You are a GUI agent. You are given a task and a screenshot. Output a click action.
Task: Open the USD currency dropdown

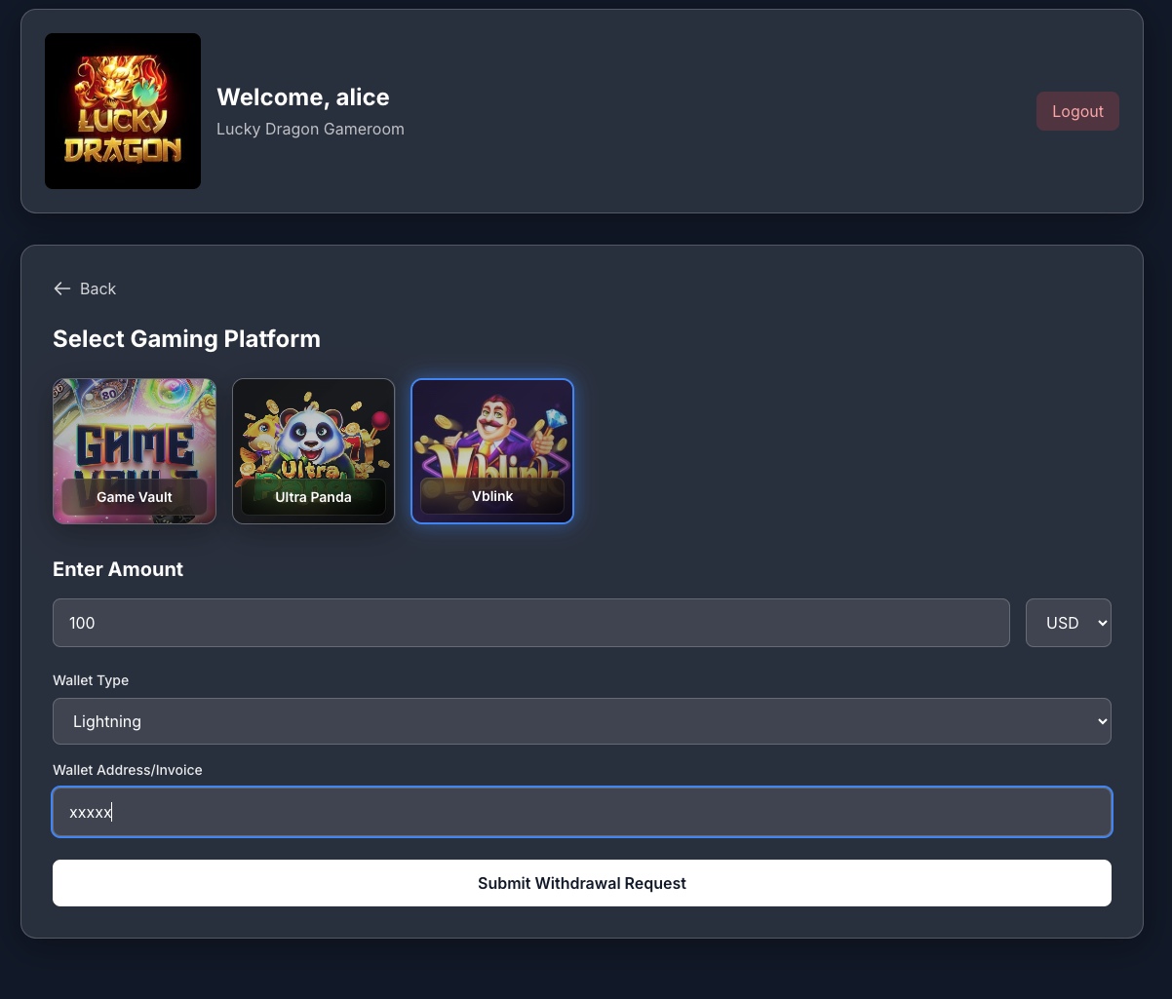pos(1068,623)
